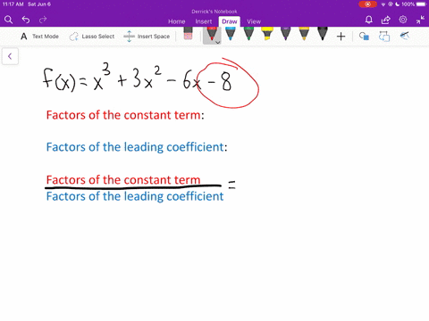Select the Draw tab
Image resolution: width=429 pixels, height=321 pixels.
click(x=230, y=21)
